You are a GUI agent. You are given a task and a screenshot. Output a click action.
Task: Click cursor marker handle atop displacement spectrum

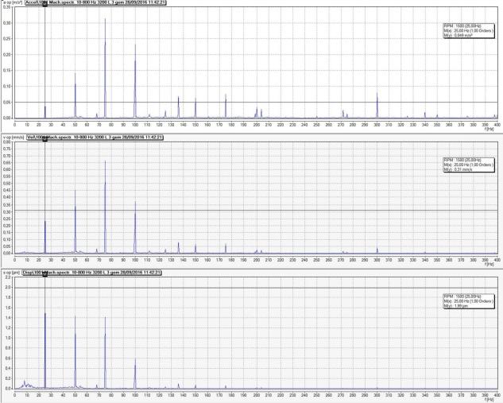pos(45,273)
